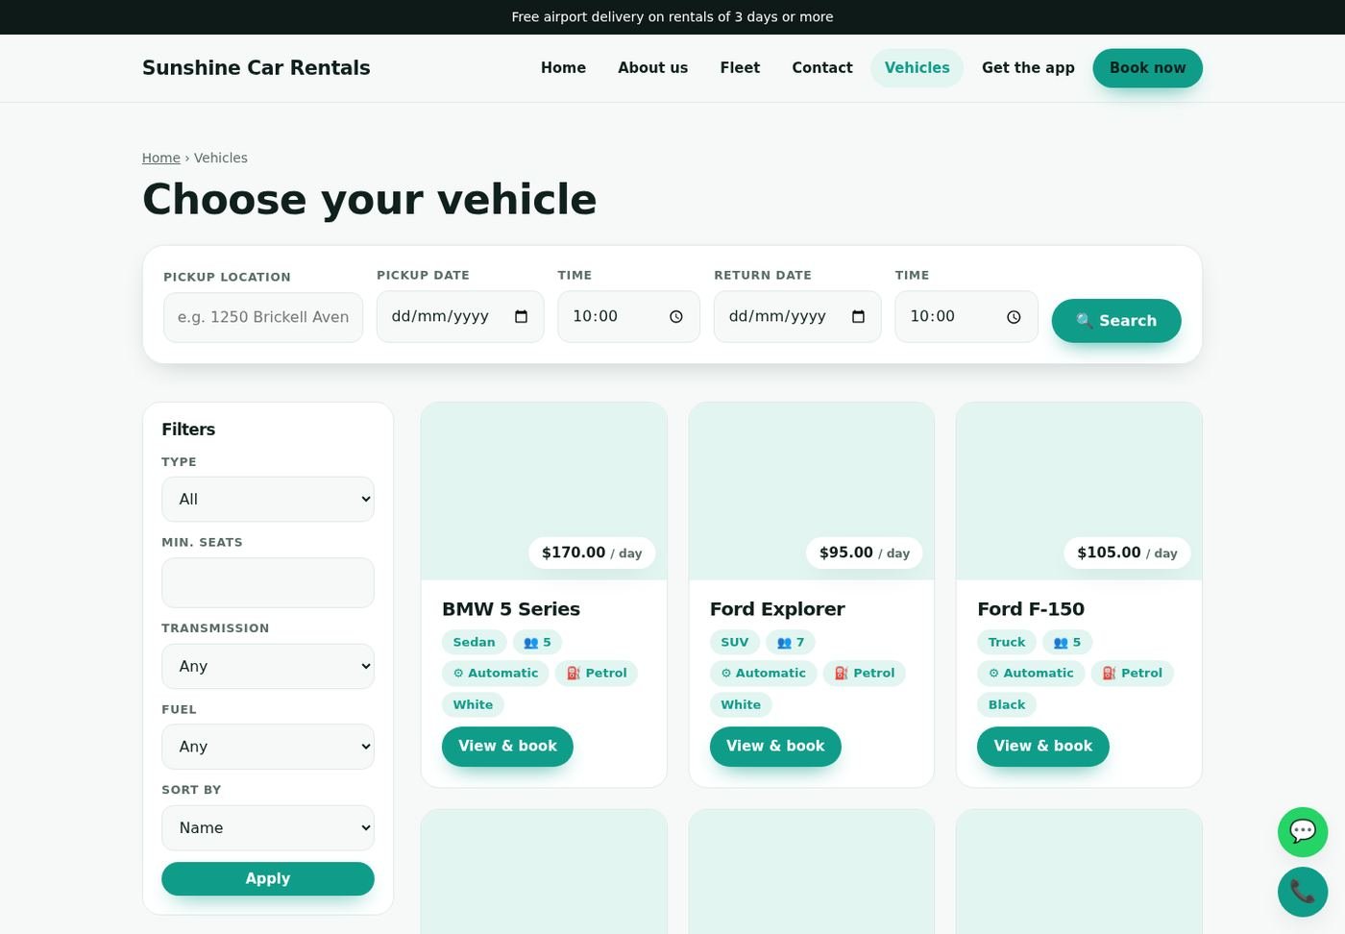
Task: Click the pickup time clock icon
Action: 676,317
